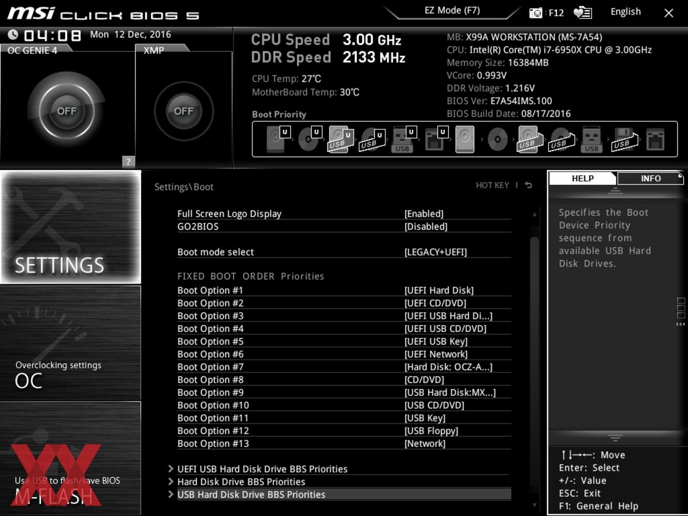This screenshot has width=688, height=516.
Task: Toggle the XMP OFF button
Action: (x=184, y=111)
